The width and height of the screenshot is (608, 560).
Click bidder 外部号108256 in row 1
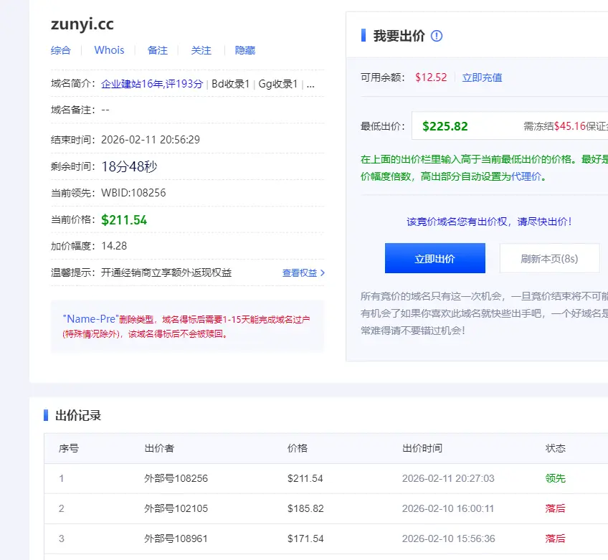176,478
